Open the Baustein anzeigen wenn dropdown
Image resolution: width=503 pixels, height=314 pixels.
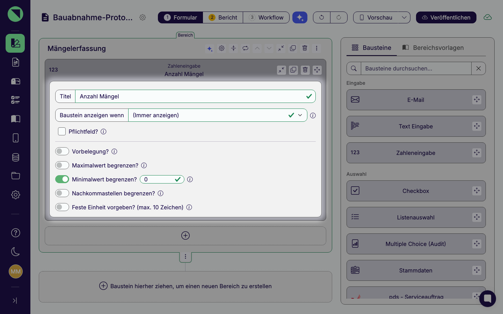pyautogui.click(x=218, y=115)
